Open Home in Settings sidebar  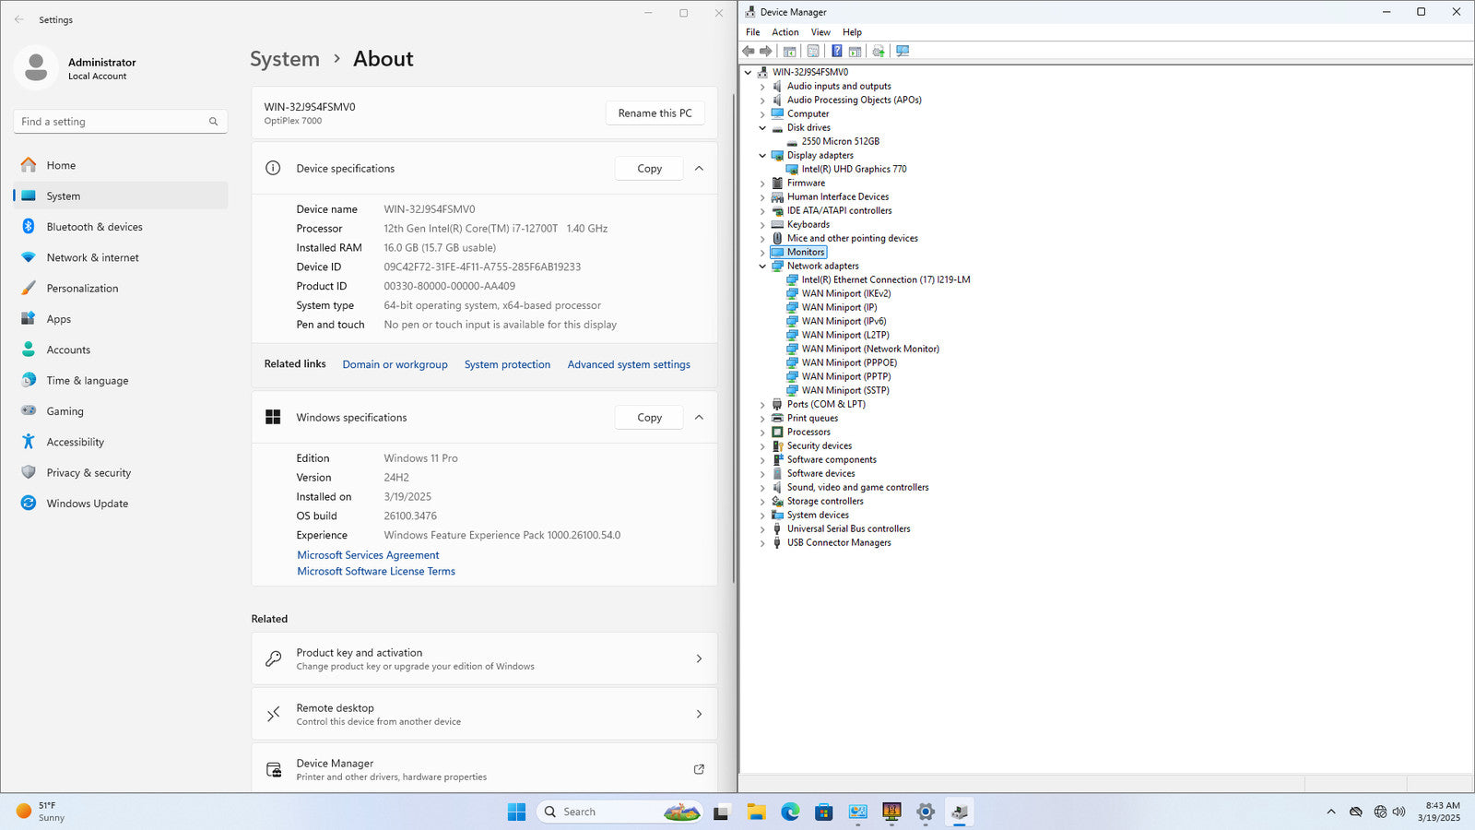tap(121, 165)
